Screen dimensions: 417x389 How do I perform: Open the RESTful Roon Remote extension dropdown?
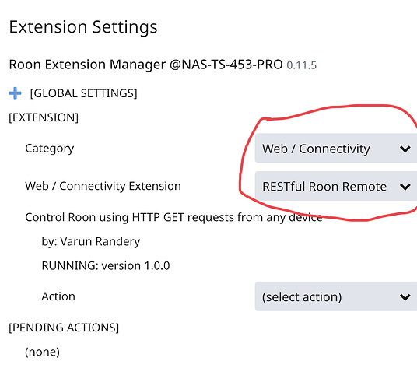coord(336,186)
